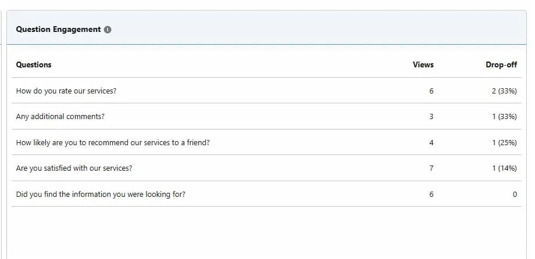This screenshot has width=535, height=259.
Task: Click the Question Engagement info icon
Action: point(108,30)
